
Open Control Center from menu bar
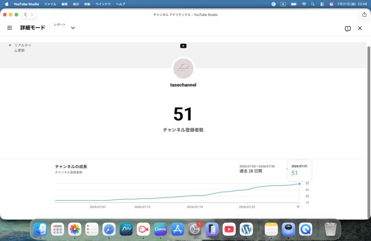point(322,4)
